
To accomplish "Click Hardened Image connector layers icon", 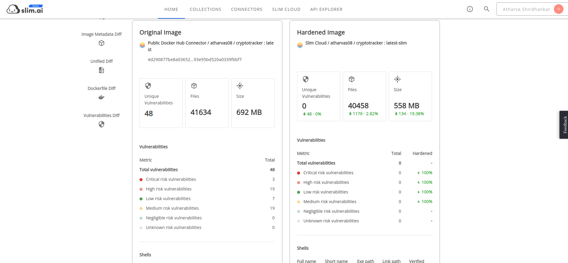I will pyautogui.click(x=300, y=45).
